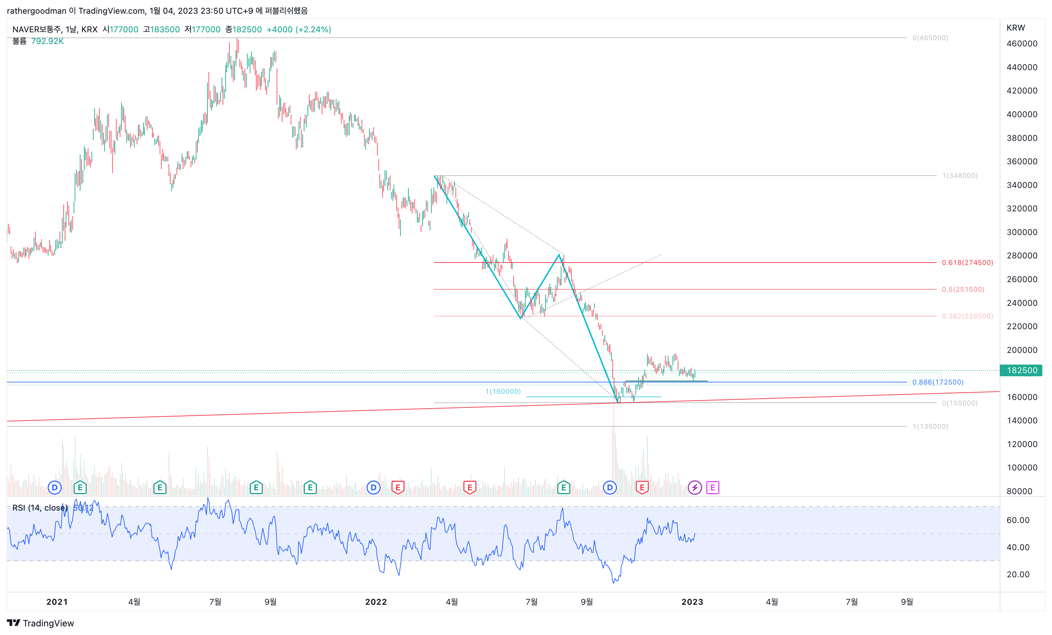Image resolution: width=1052 pixels, height=635 pixels.
Task: Click the blue D dividend marker near 2021
Action: pos(55,488)
